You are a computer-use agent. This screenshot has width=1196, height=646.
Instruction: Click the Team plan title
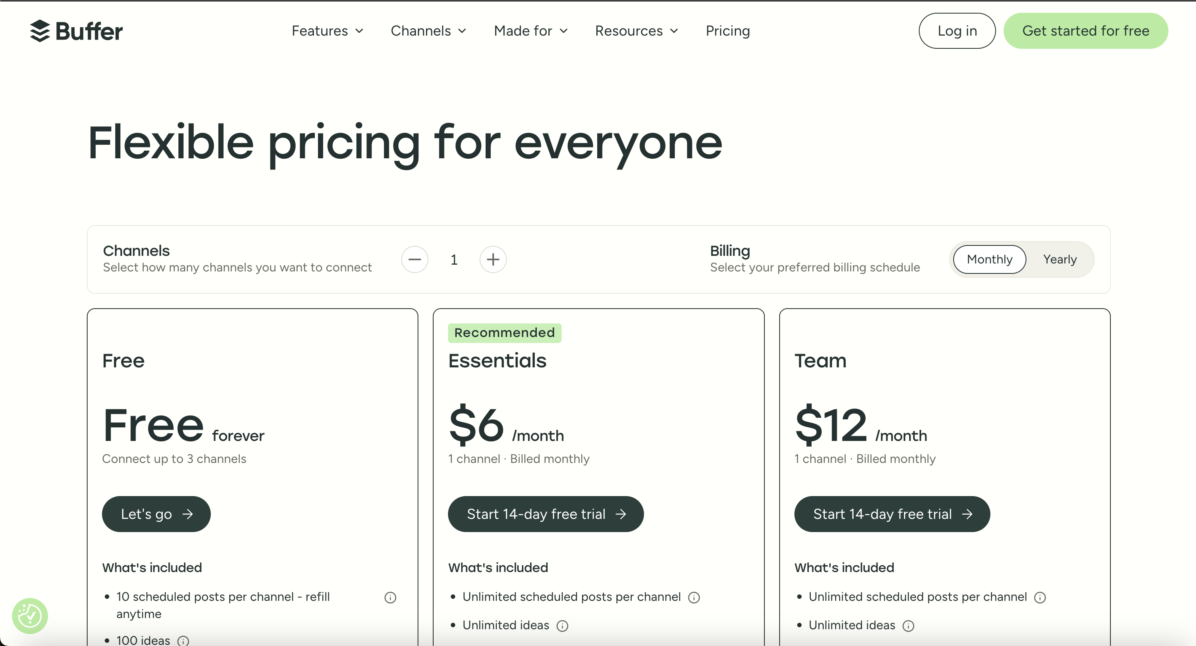coord(820,361)
